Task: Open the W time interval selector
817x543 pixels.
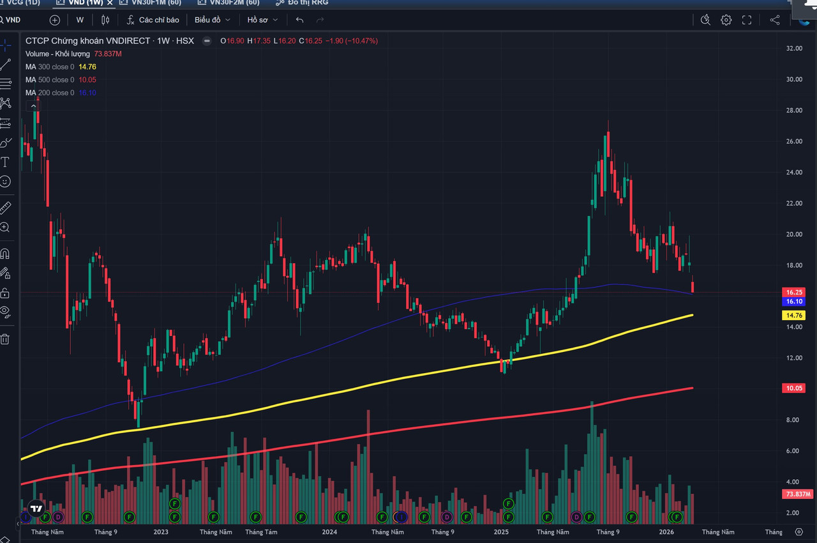Action: coord(80,20)
